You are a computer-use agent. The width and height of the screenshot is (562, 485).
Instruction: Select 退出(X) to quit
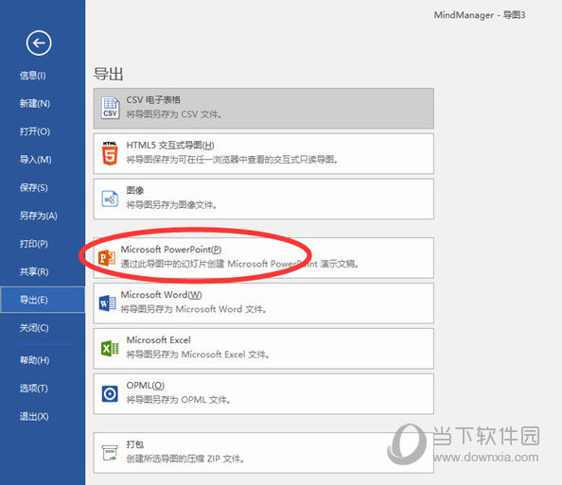tap(34, 416)
